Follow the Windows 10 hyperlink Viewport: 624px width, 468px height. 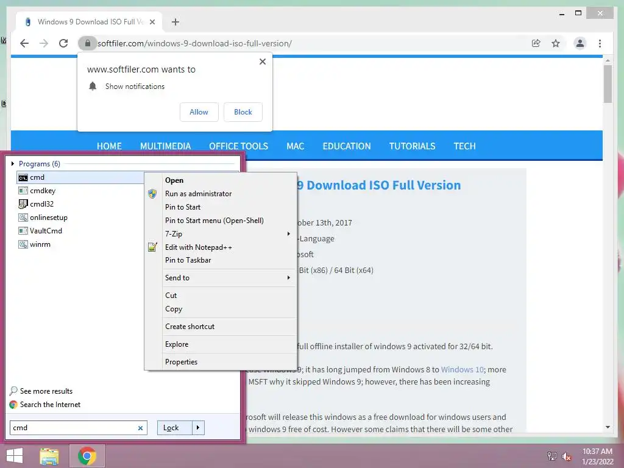[463, 370]
